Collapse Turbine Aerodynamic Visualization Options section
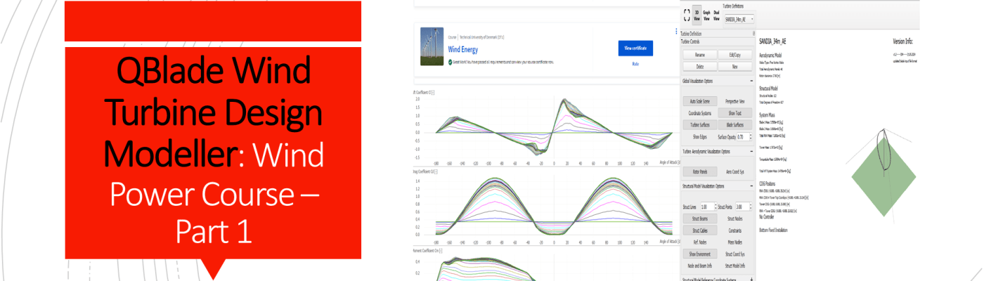 click(x=752, y=151)
